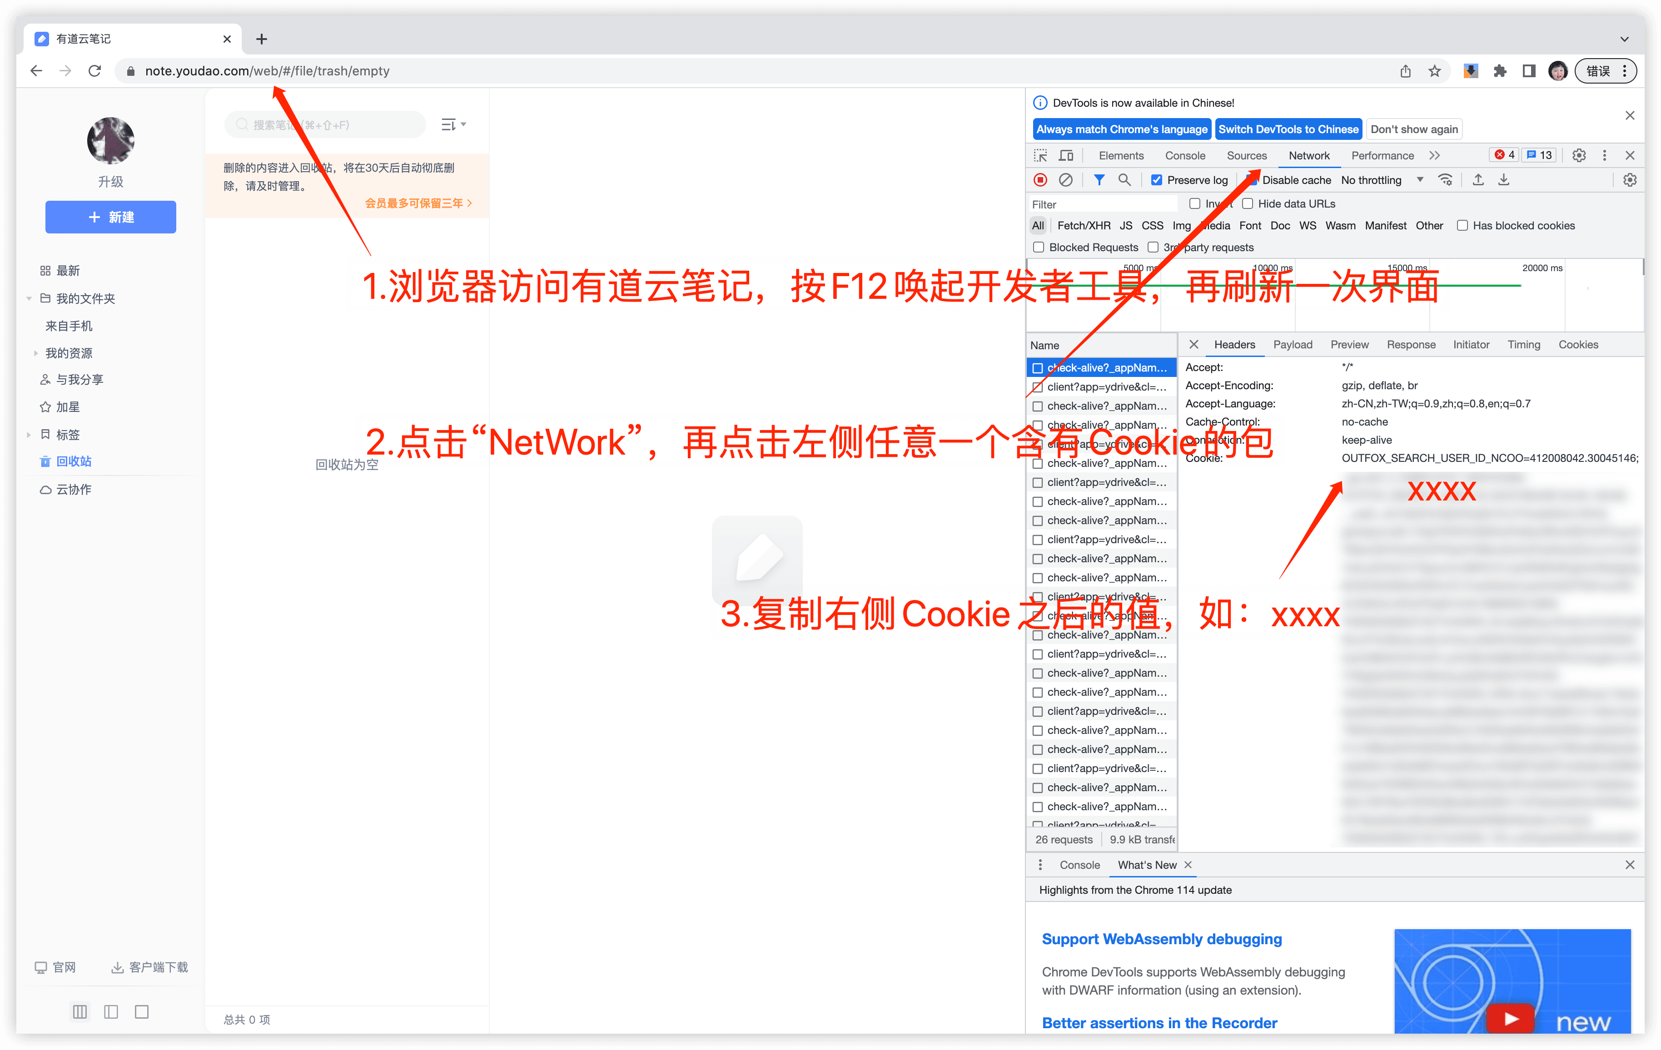Click the 新建 new note button
This screenshot has width=1661, height=1050.
pos(111,217)
